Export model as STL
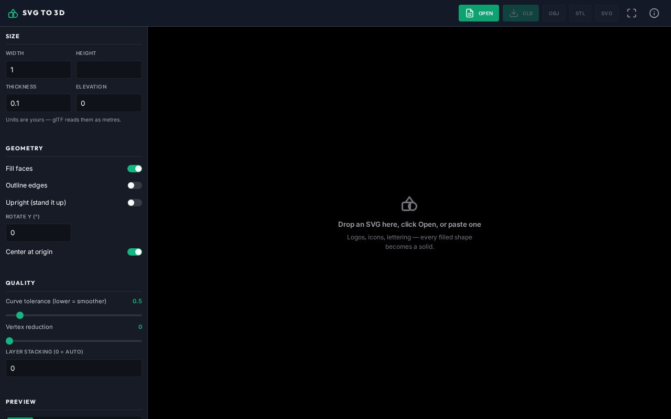Viewport: 671px width, 419px height. tap(580, 13)
